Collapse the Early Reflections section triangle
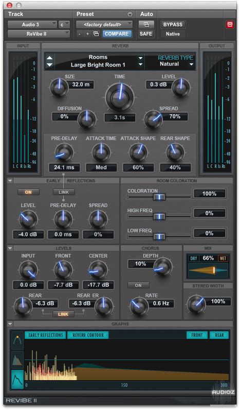 [x=10, y=181]
